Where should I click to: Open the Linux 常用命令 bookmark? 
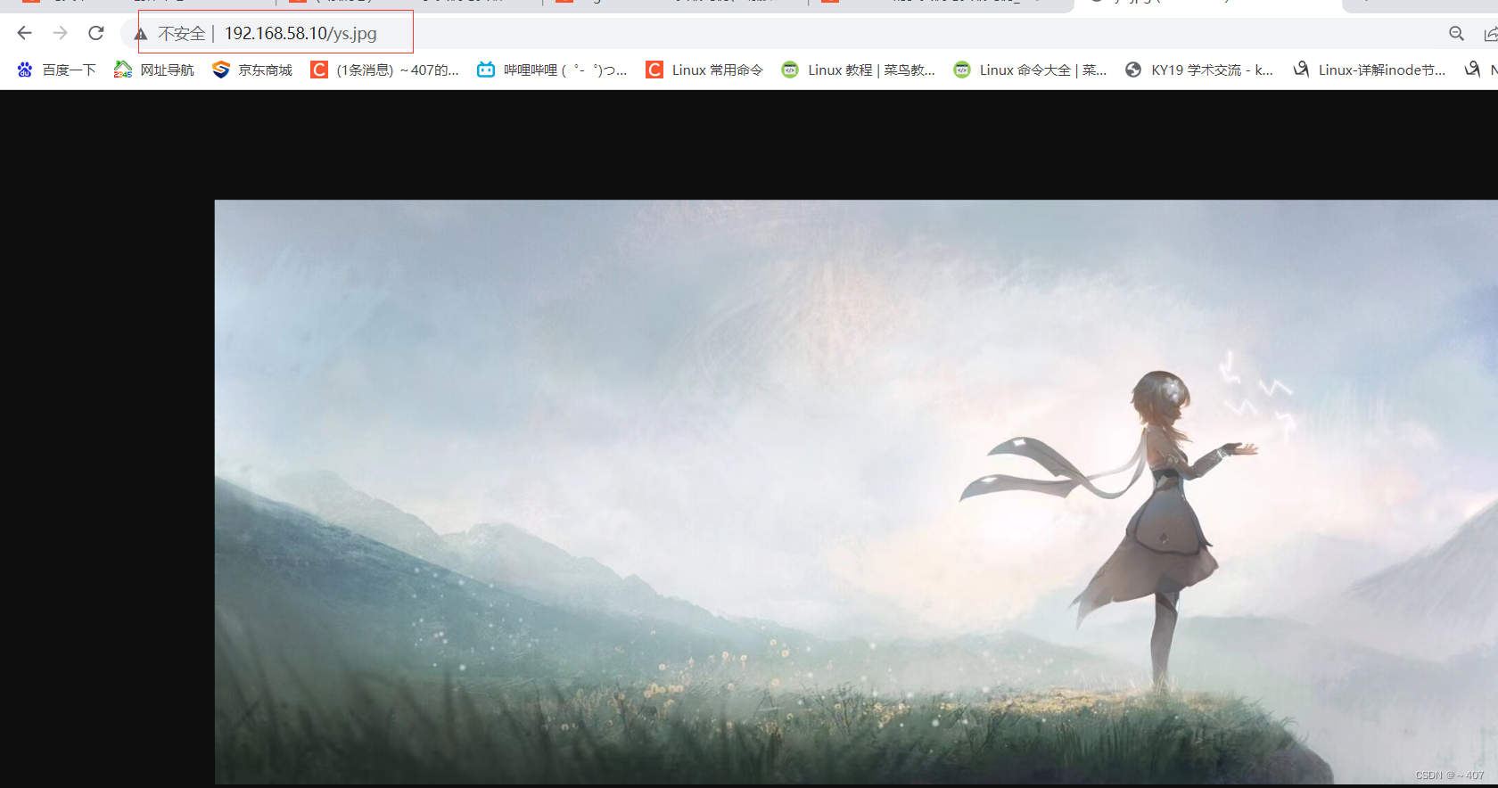704,70
